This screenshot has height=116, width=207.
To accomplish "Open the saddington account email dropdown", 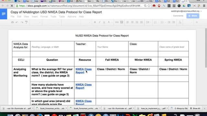I will tap(186, 11).
